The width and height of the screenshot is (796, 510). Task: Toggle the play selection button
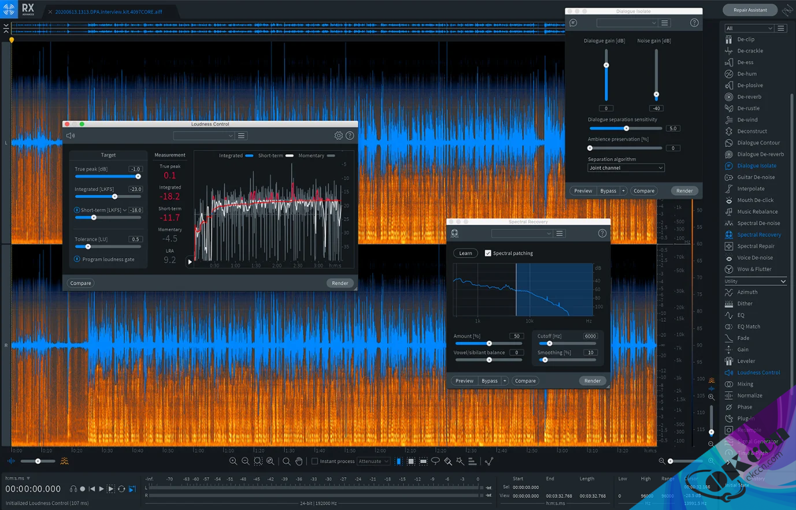click(x=111, y=489)
